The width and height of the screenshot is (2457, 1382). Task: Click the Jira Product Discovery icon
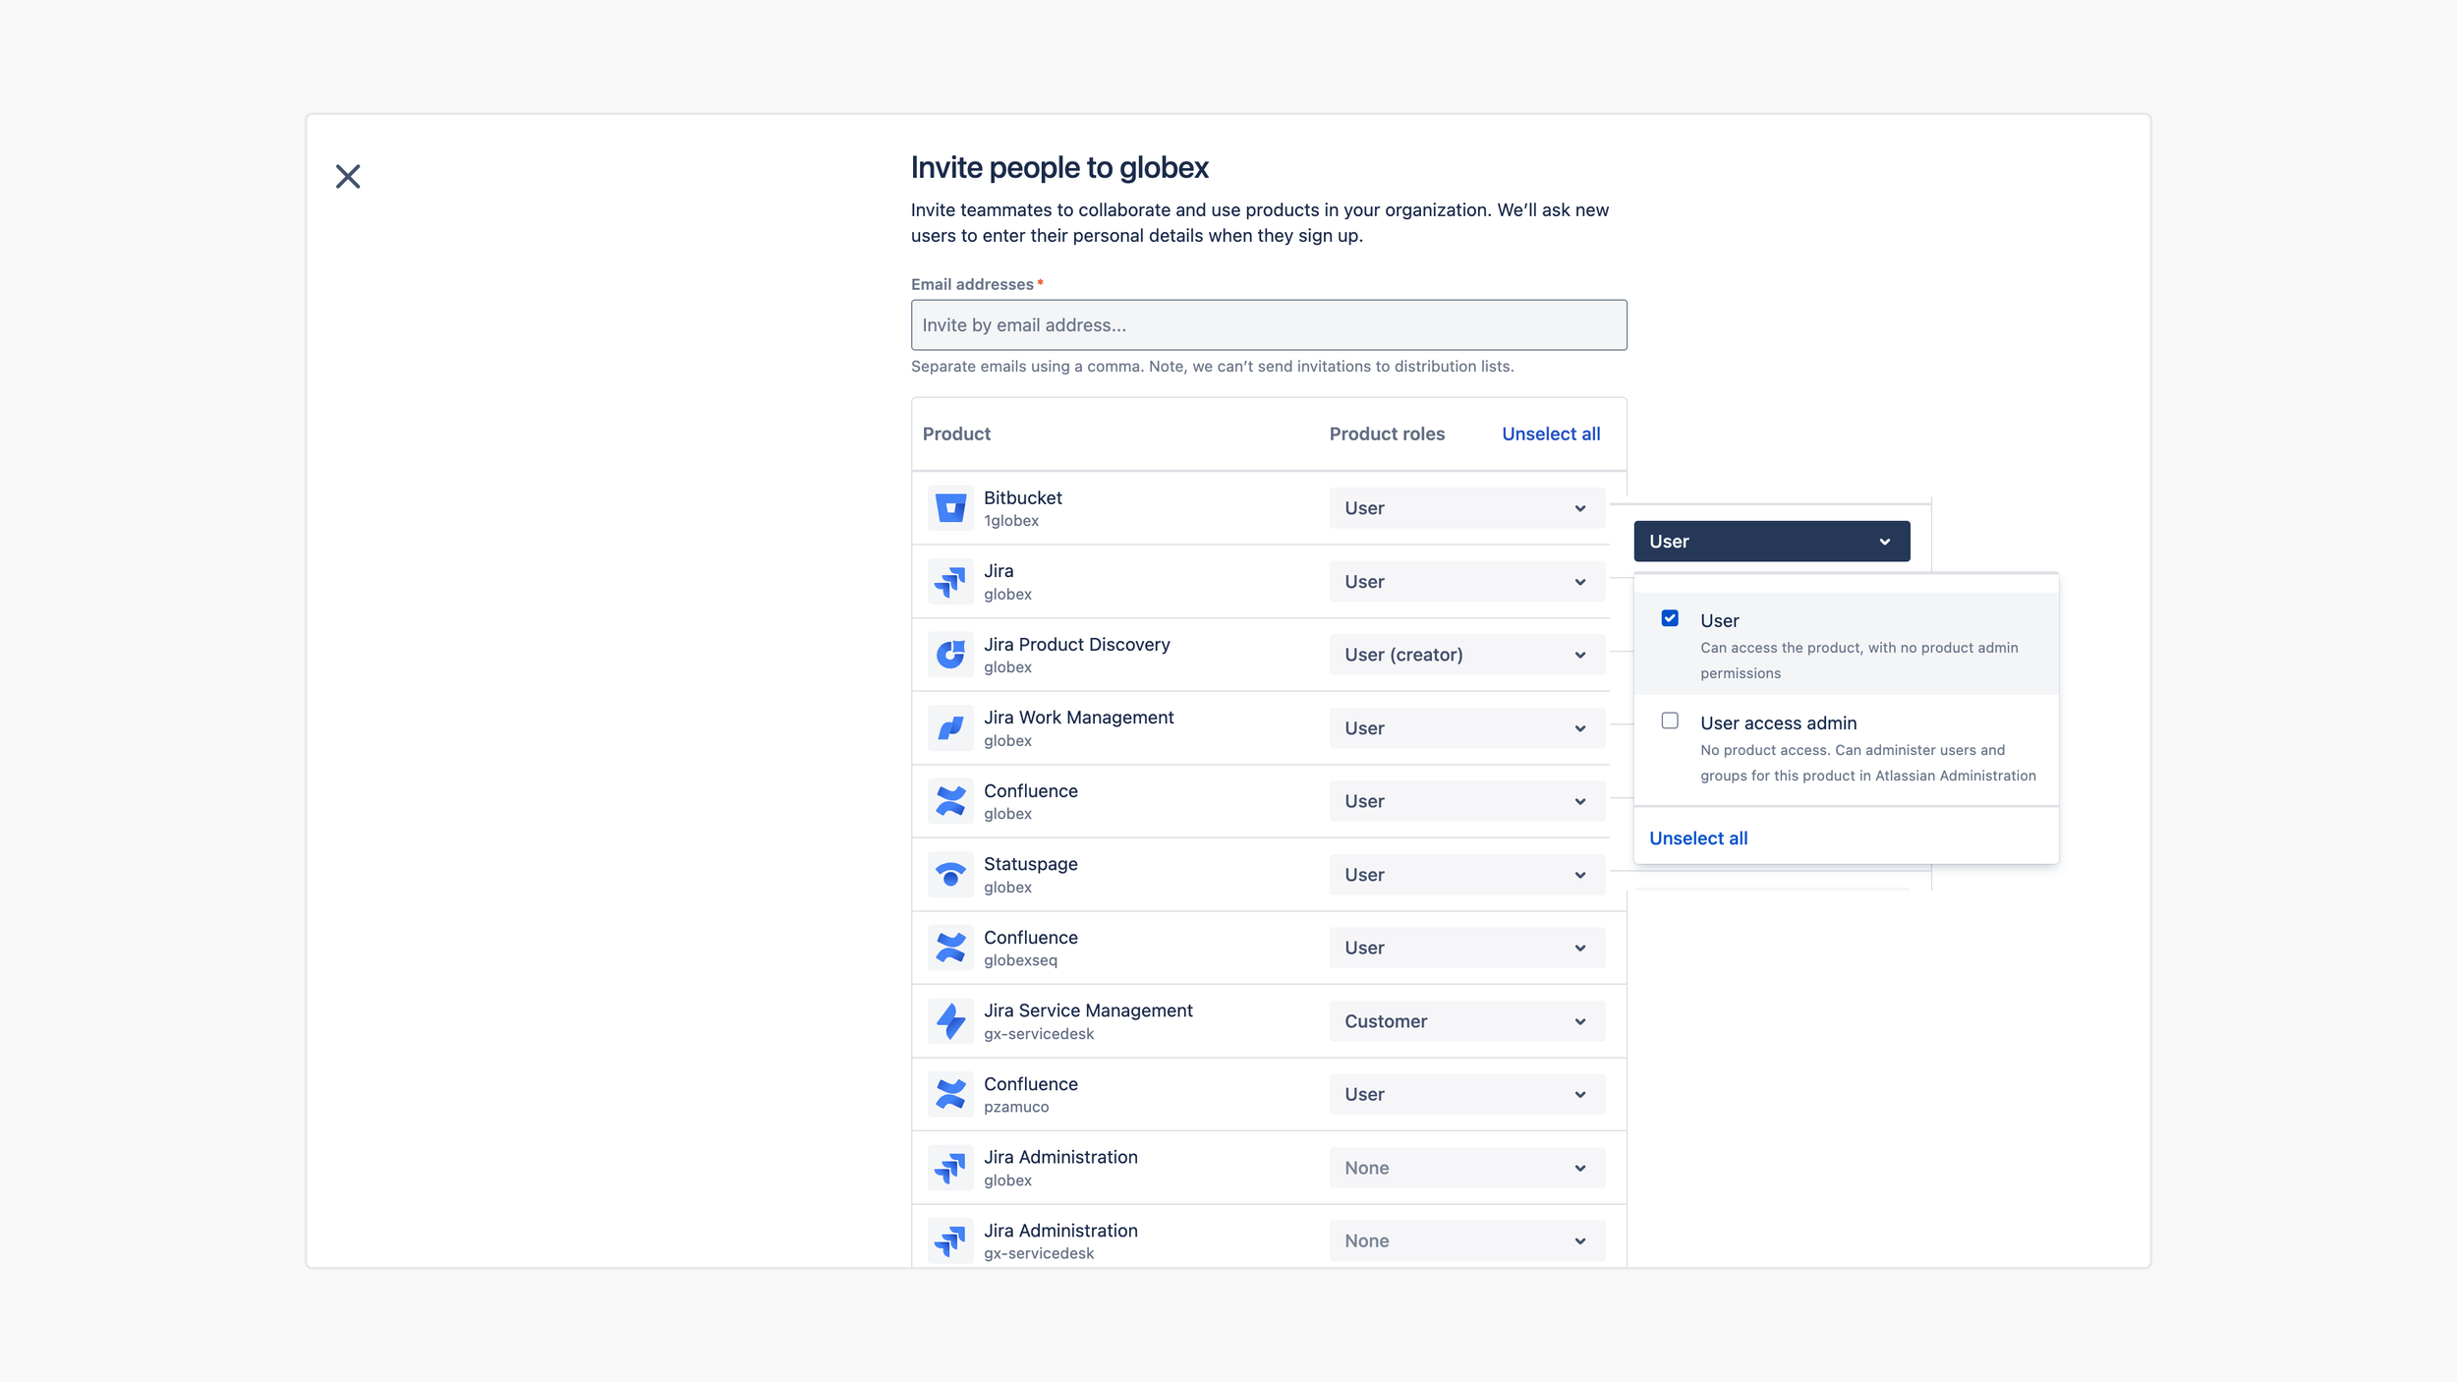[949, 655]
